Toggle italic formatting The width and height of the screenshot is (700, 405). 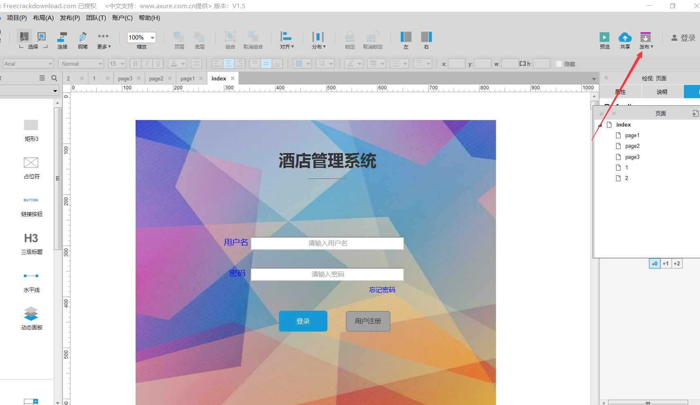[147, 63]
